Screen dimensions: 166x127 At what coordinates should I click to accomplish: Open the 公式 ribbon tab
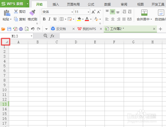[91, 4]
